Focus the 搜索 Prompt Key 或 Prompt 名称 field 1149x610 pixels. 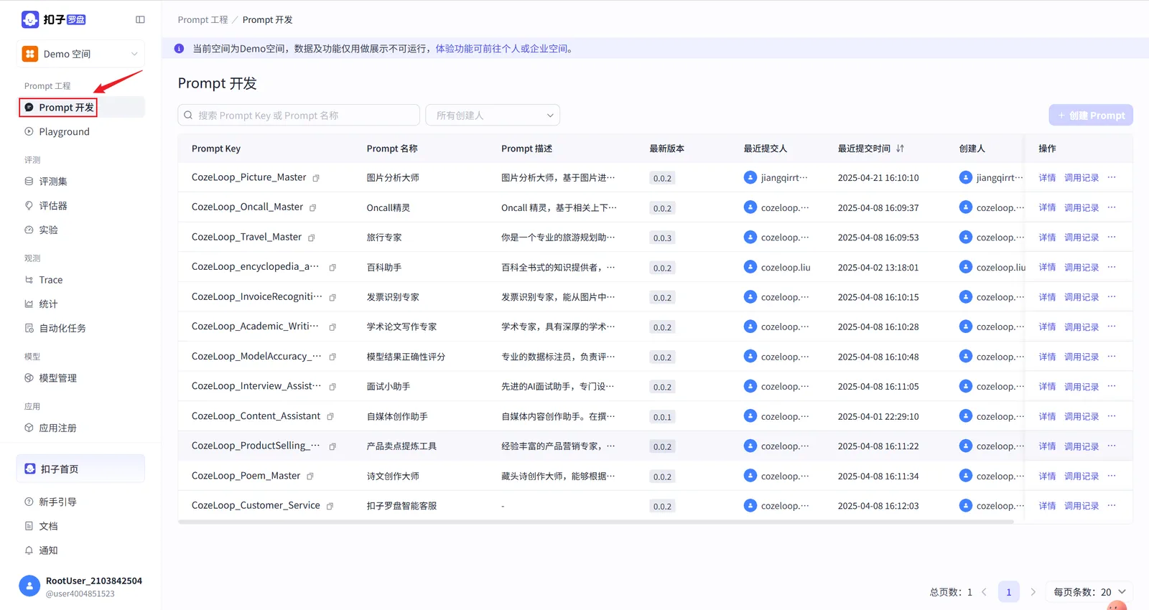tap(299, 115)
